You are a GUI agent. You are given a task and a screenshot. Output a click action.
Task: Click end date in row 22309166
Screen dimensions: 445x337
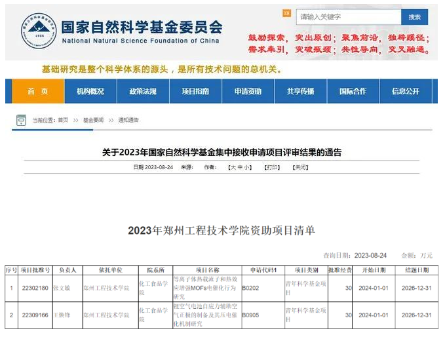(417, 315)
